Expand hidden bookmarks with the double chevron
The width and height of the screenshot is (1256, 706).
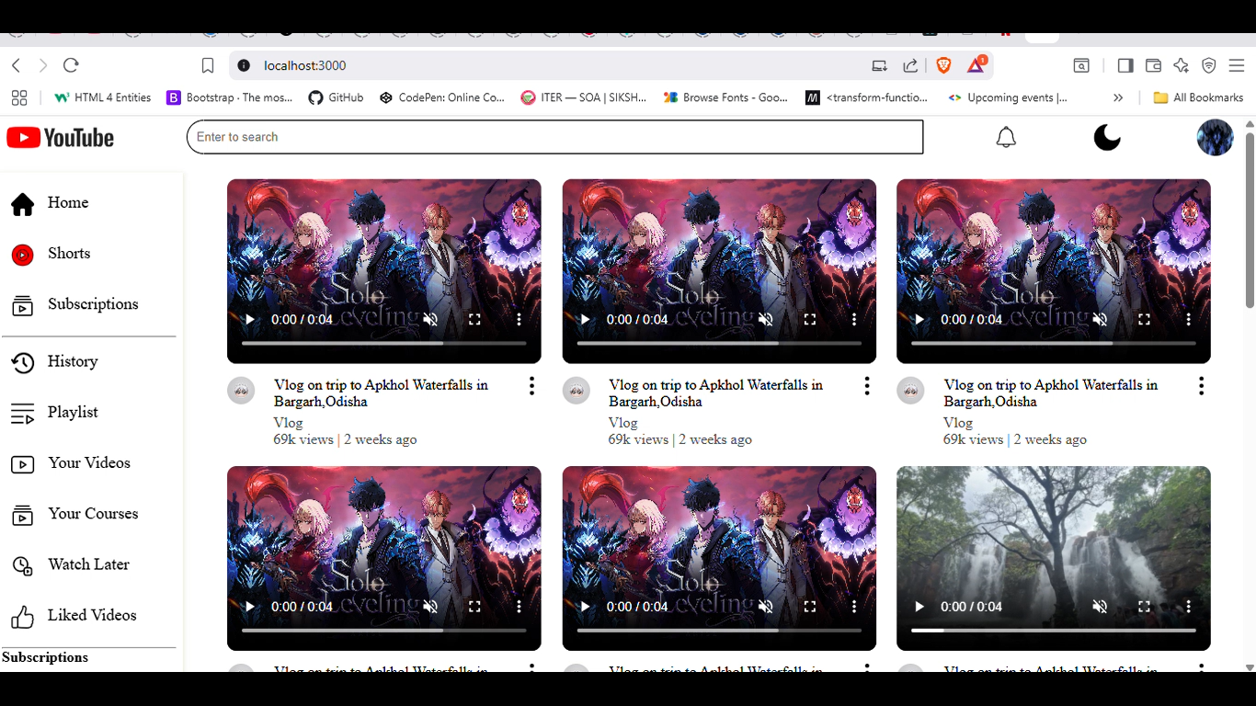(x=1118, y=97)
